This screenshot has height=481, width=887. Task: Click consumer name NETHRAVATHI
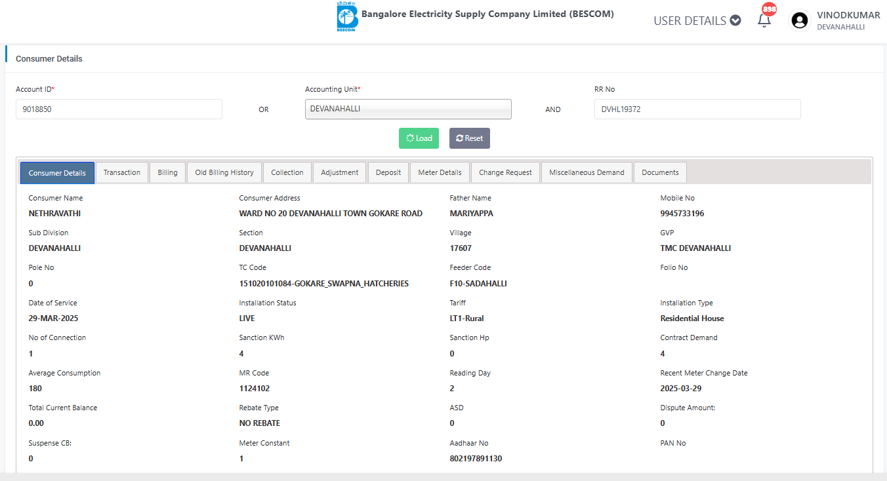[55, 214]
